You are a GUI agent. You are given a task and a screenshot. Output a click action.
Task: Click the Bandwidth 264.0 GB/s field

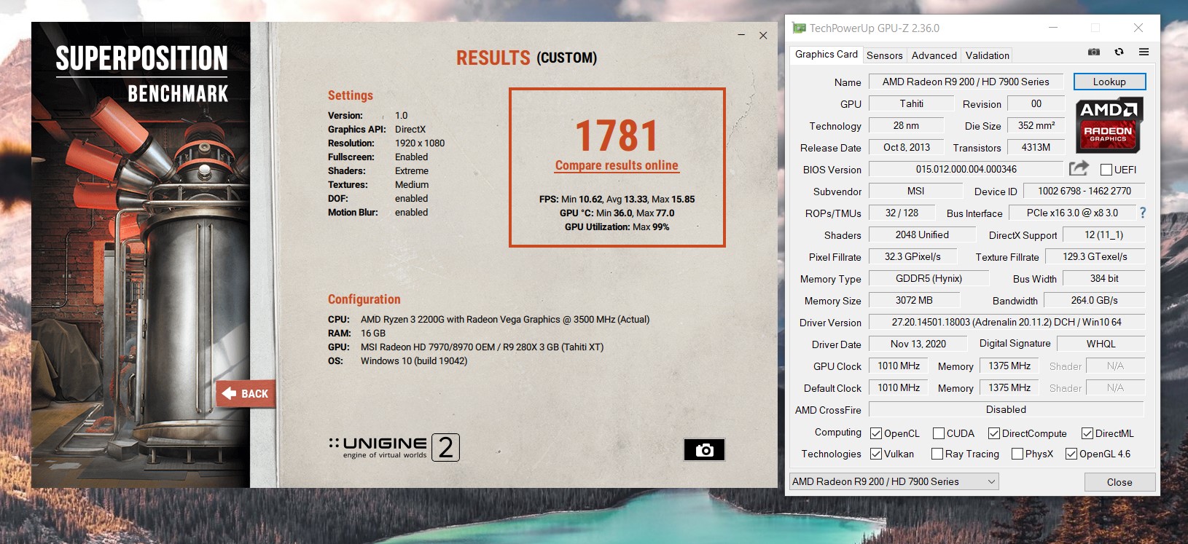(x=1094, y=300)
